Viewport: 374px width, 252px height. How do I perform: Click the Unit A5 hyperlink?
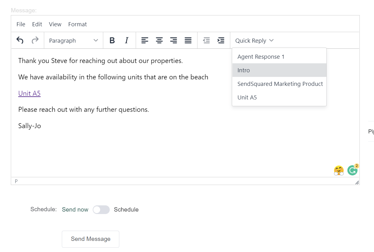point(29,93)
